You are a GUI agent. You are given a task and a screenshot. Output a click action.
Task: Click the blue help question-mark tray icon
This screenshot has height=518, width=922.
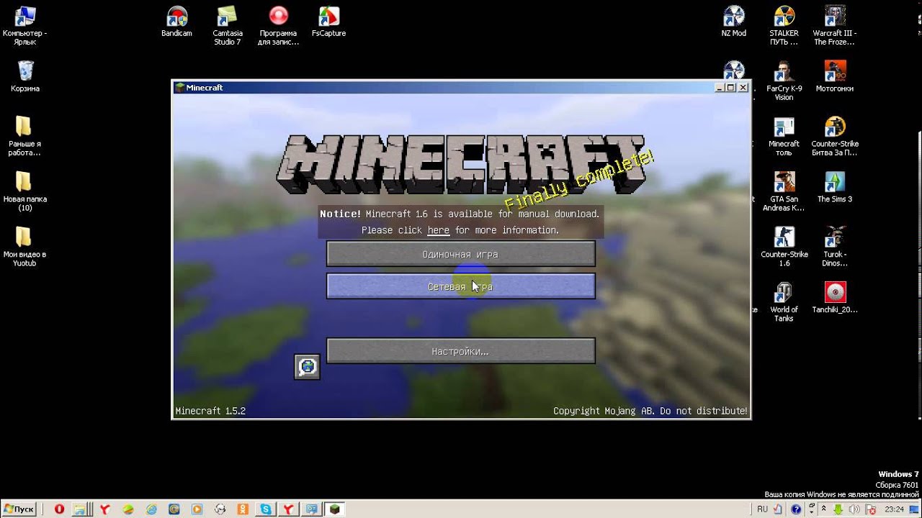tap(796, 509)
